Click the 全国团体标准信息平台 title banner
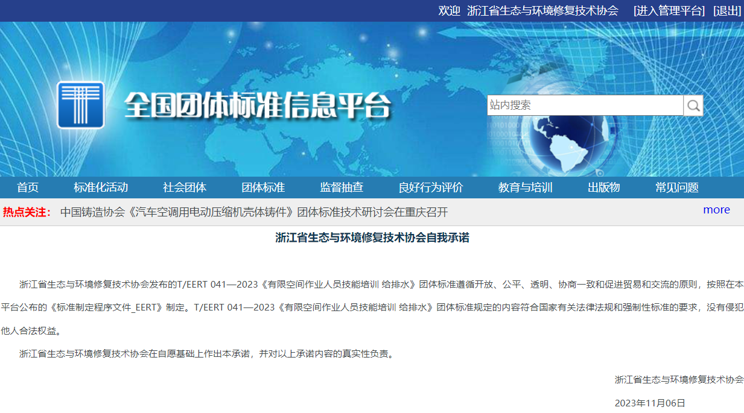The image size is (744, 413). 258,106
